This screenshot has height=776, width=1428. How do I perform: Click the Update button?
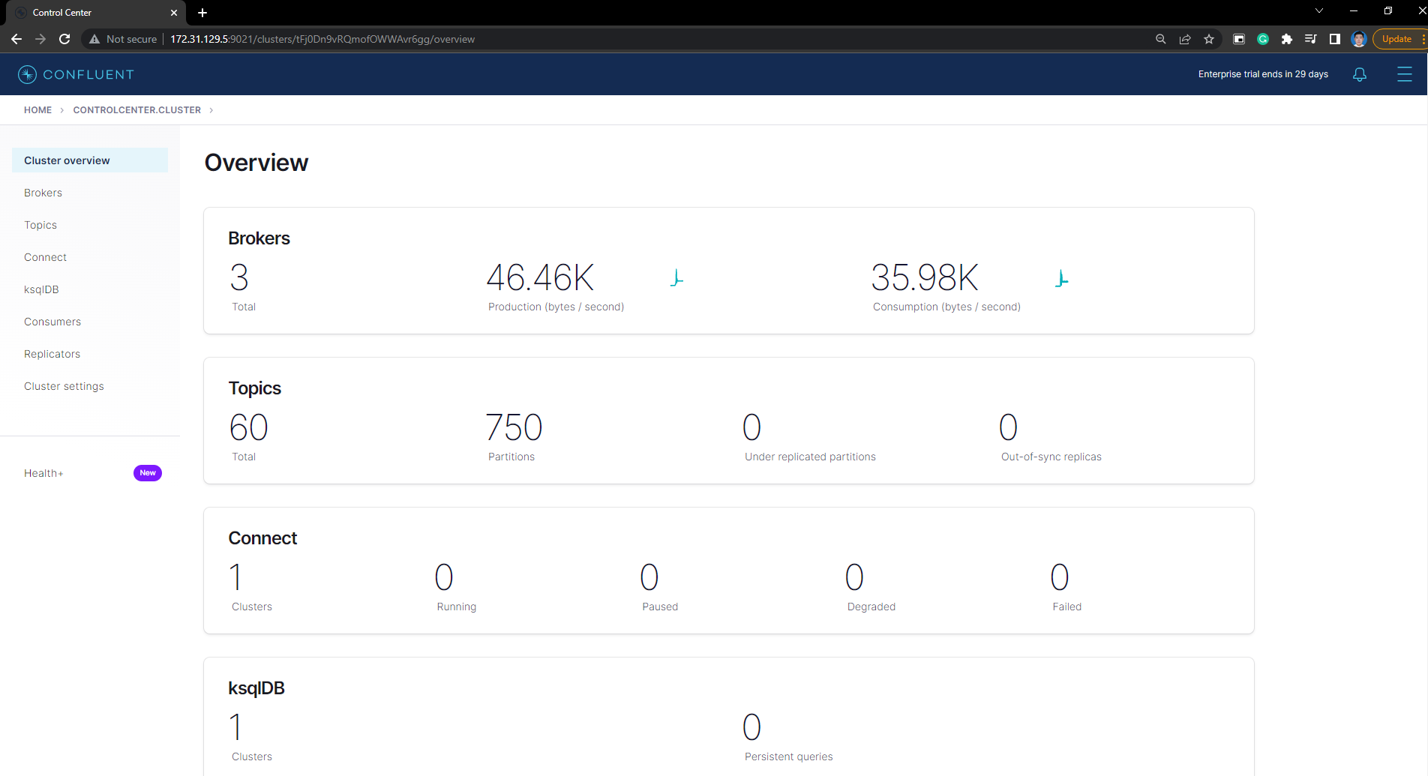tap(1396, 39)
